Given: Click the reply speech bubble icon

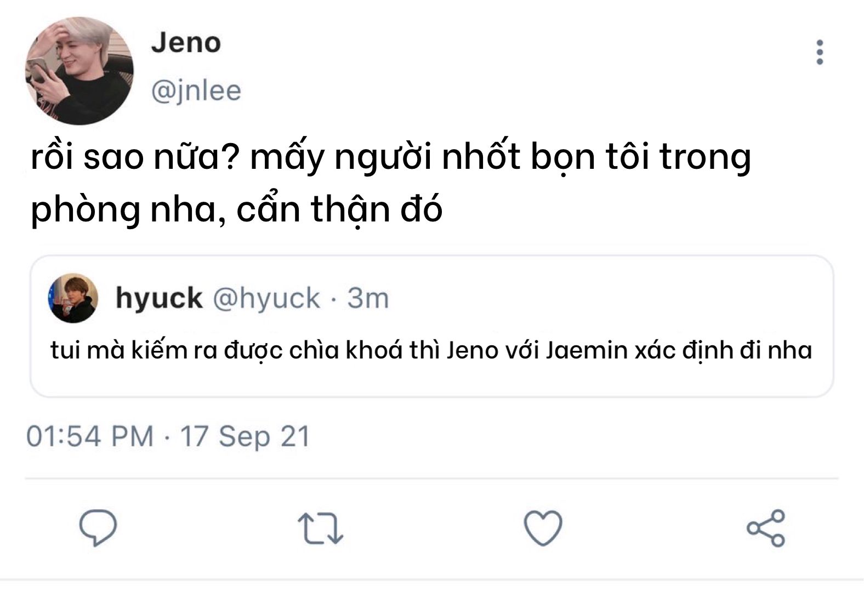Looking at the screenshot, I should click(x=98, y=528).
